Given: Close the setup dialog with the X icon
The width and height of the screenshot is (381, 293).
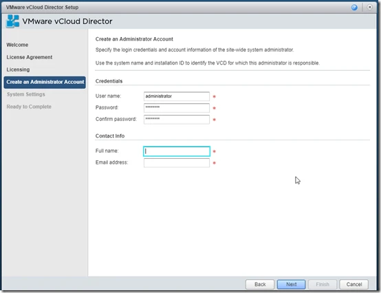Looking at the screenshot, I should click(x=369, y=8).
